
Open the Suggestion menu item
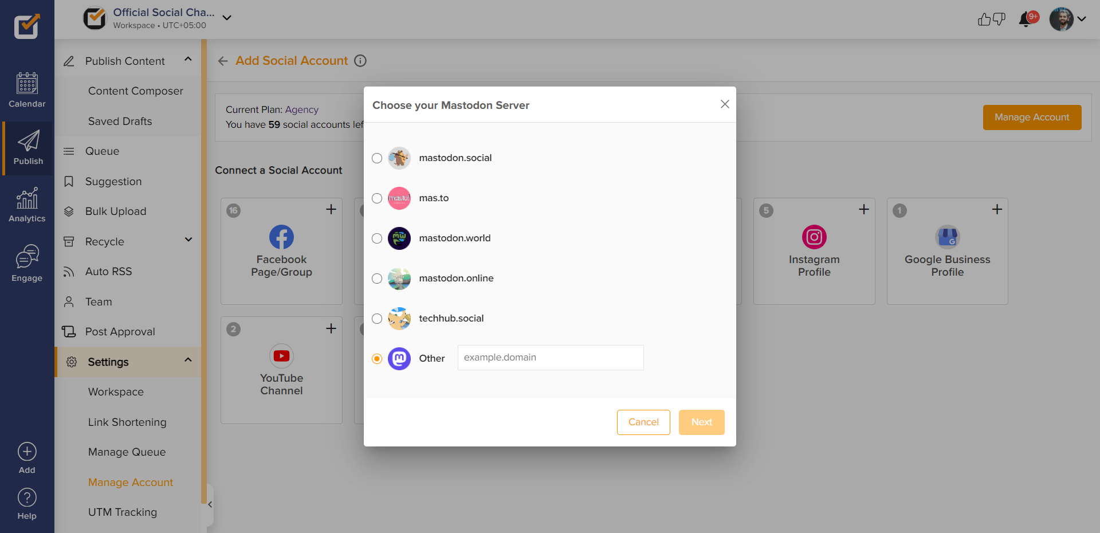113,182
